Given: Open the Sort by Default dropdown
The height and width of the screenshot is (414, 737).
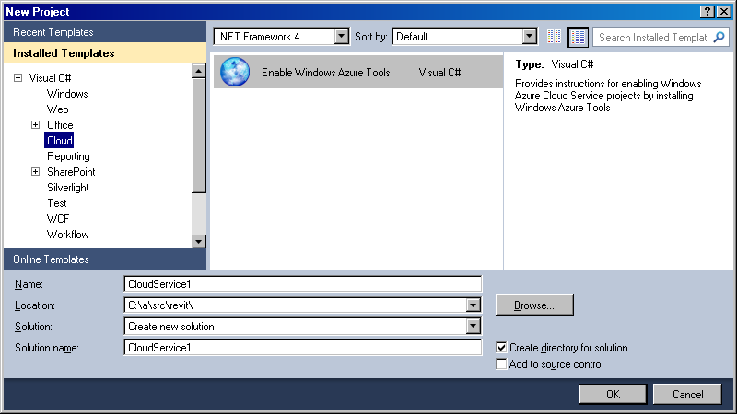Looking at the screenshot, I should pyautogui.click(x=530, y=37).
